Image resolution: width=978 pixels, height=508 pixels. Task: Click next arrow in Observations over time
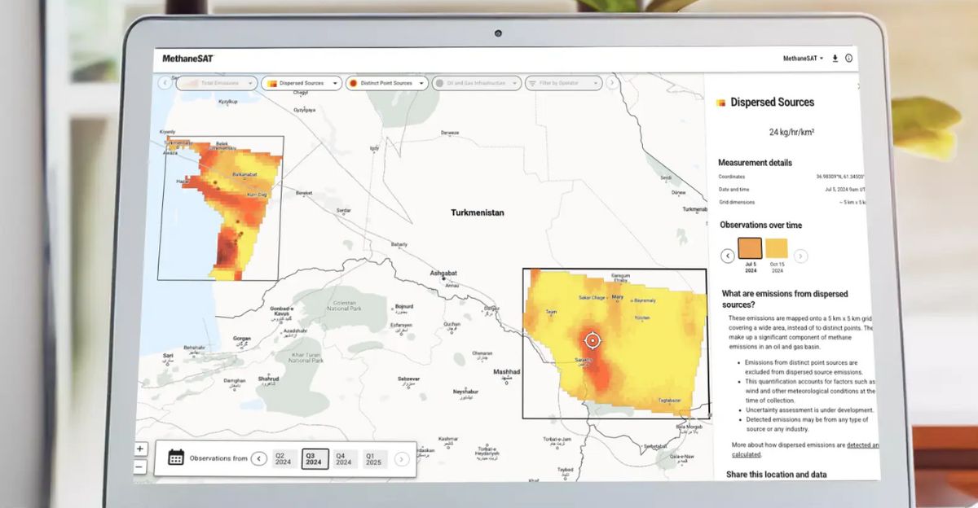click(801, 256)
